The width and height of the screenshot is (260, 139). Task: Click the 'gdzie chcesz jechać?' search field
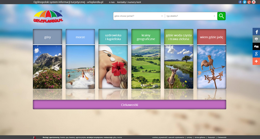[x=139, y=16]
